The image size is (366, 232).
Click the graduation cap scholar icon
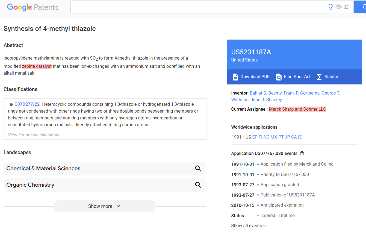[x=339, y=7]
